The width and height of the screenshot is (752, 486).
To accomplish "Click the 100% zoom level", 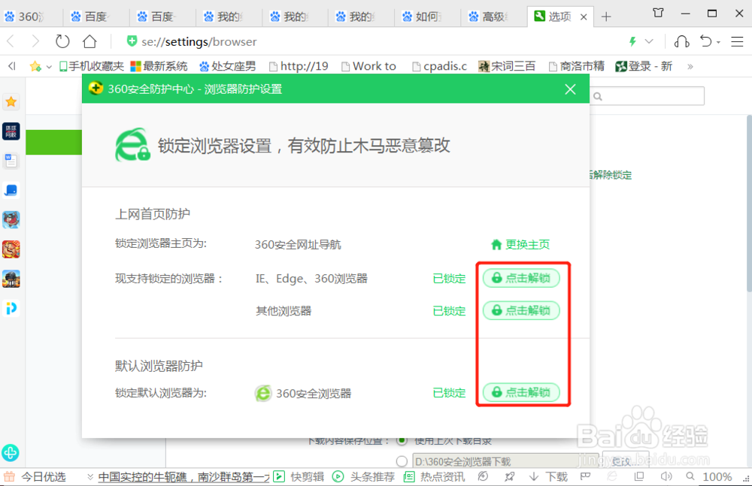I will (717, 477).
